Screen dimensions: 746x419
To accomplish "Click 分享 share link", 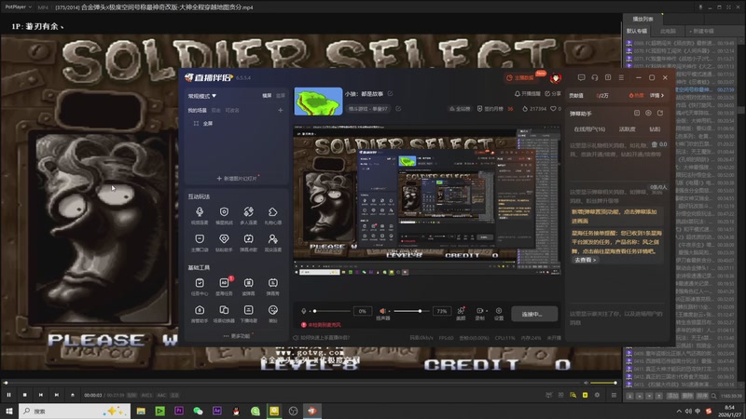I will (553, 94).
